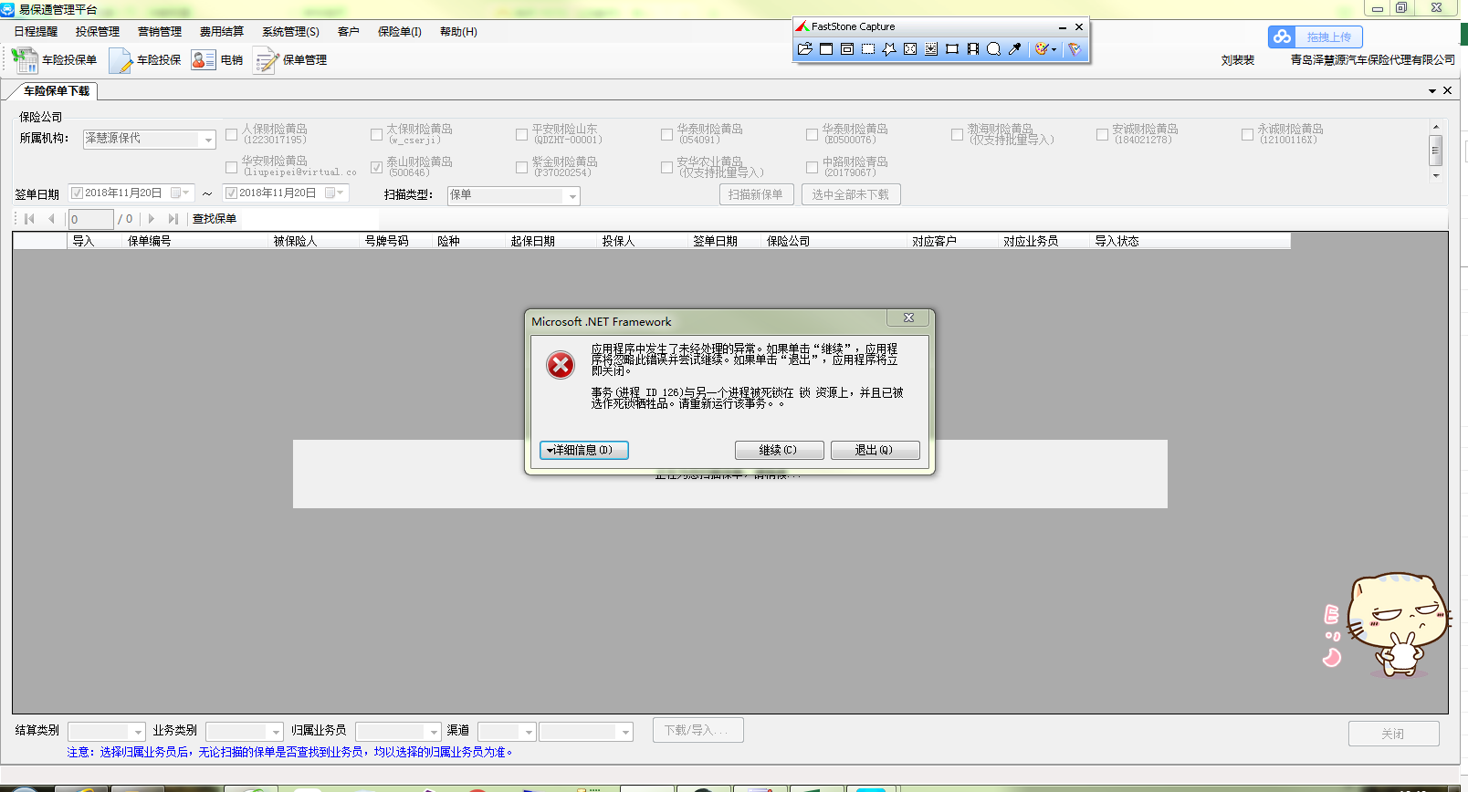The height and width of the screenshot is (792, 1468).
Task: Start screen recorder in FastStone Capture
Action: coord(973,49)
